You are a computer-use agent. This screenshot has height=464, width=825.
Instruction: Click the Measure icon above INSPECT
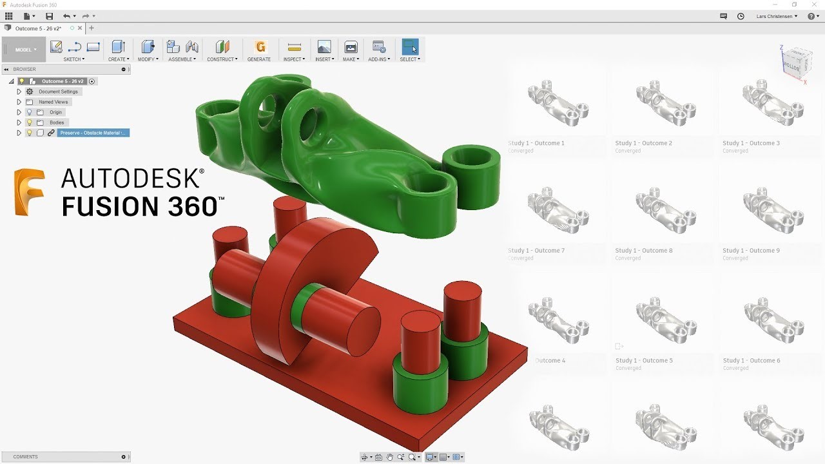point(295,46)
